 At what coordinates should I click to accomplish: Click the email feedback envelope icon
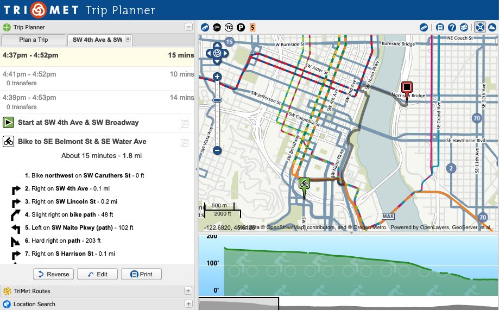point(464,27)
